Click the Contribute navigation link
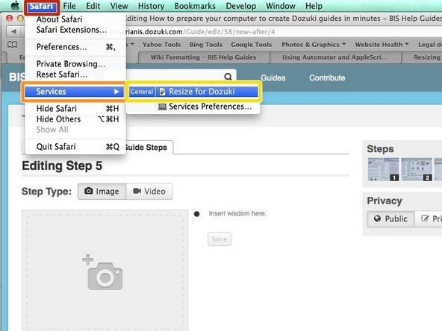 (327, 78)
